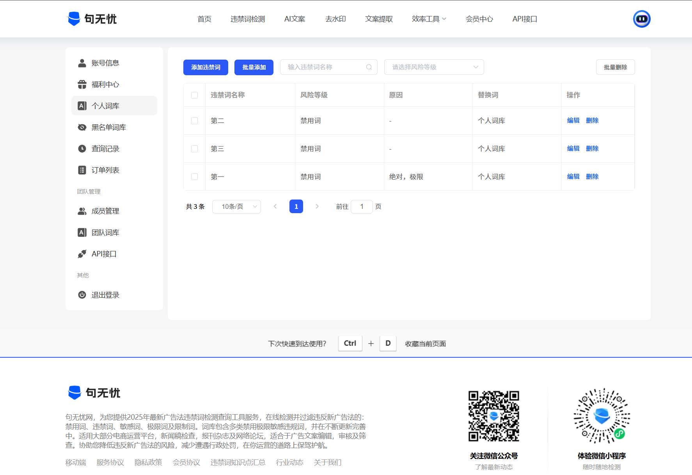Viewport: 692px width, 475px height.
Task: Click the 输入违禁词名称 search field
Action: [x=324, y=67]
